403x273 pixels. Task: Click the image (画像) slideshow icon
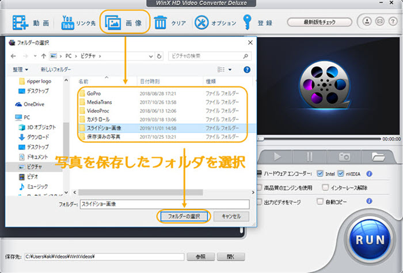coord(113,22)
